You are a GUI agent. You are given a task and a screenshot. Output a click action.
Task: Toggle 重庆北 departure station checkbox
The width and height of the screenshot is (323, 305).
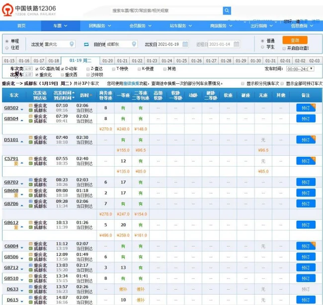click(37, 75)
